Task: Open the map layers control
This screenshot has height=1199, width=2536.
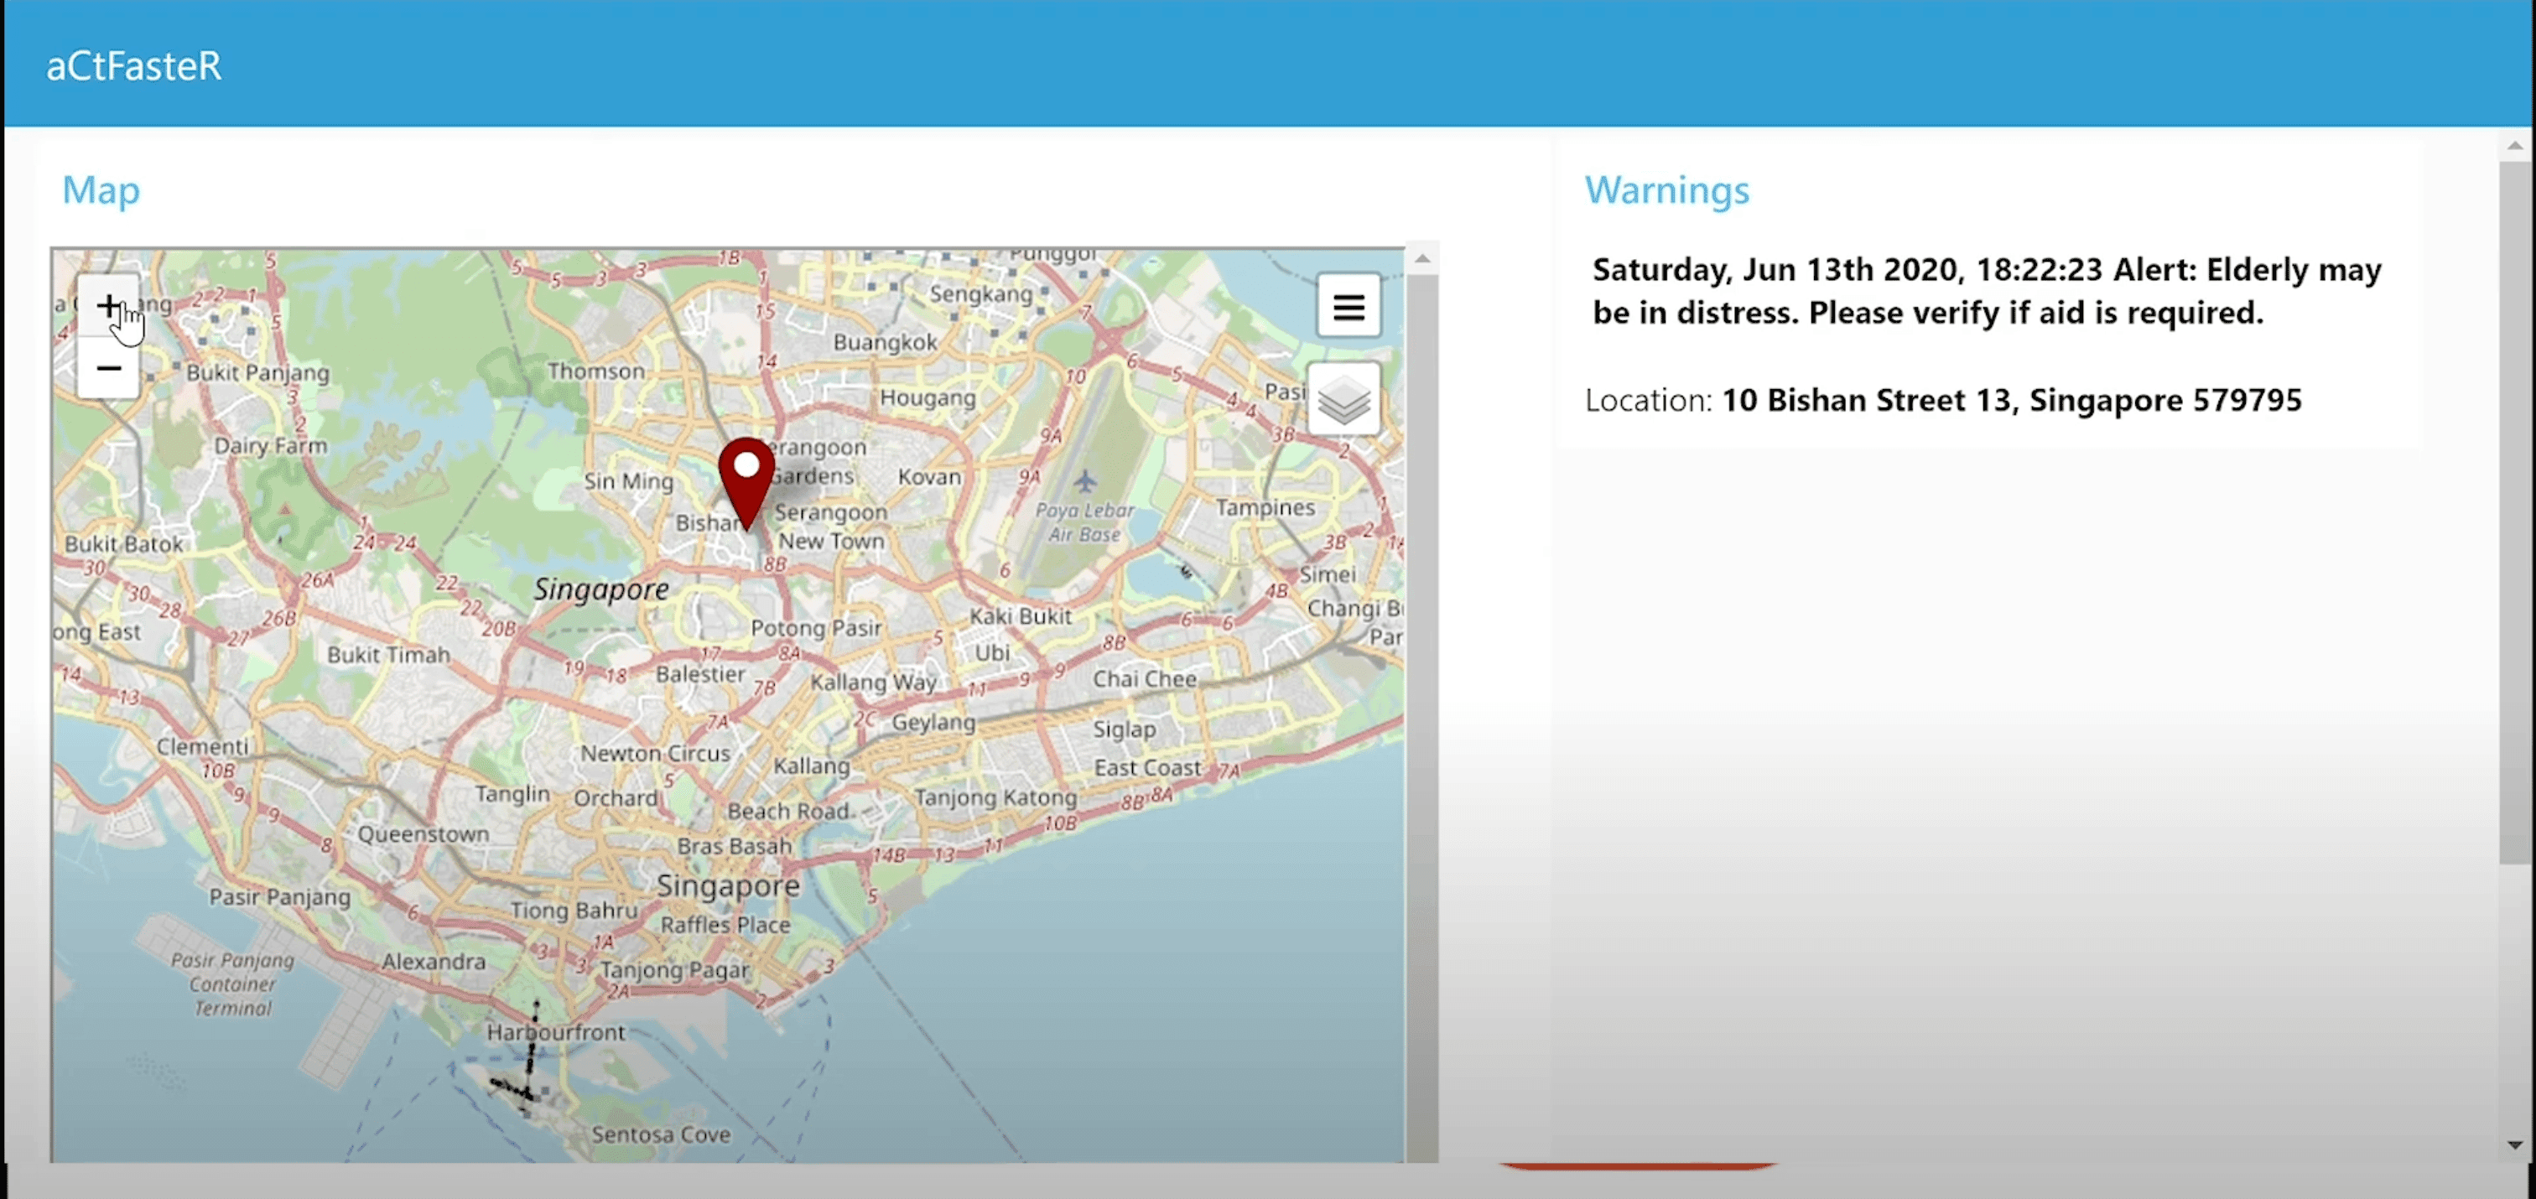Action: tap(1343, 400)
